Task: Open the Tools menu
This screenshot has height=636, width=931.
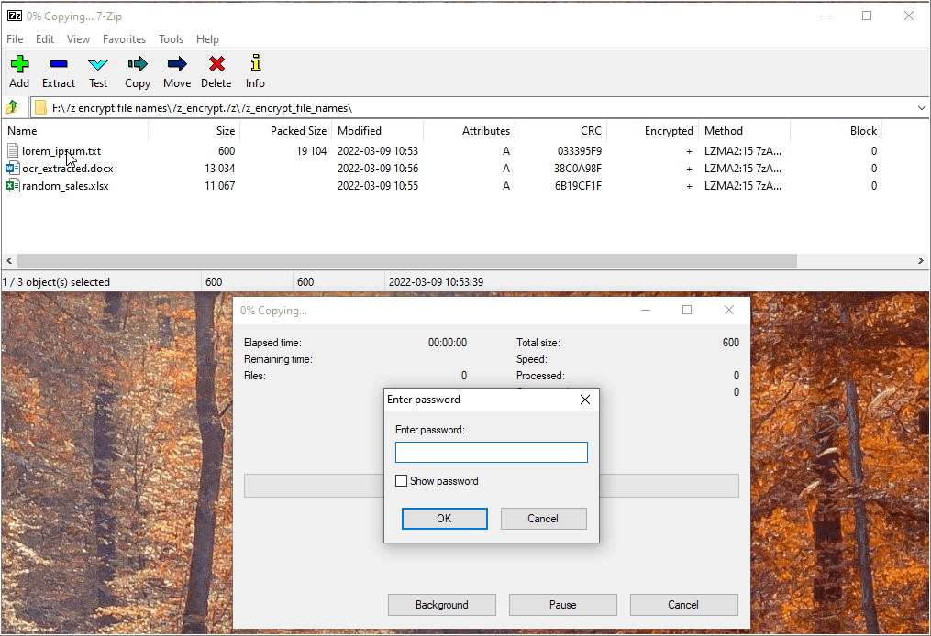Action: click(171, 39)
